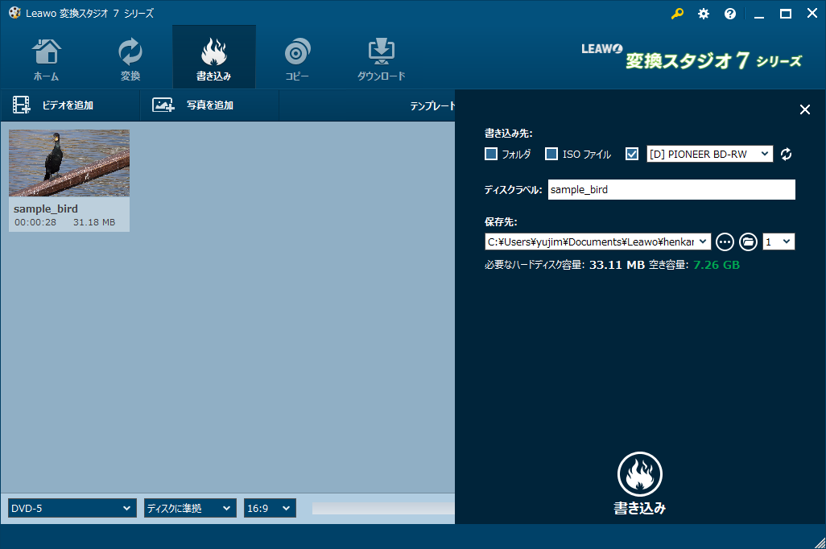Click the 写真を追加 button
Image resolution: width=826 pixels, height=549 pixels.
pos(193,105)
